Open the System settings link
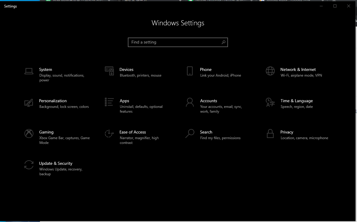This screenshot has width=357, height=222. [46, 69]
